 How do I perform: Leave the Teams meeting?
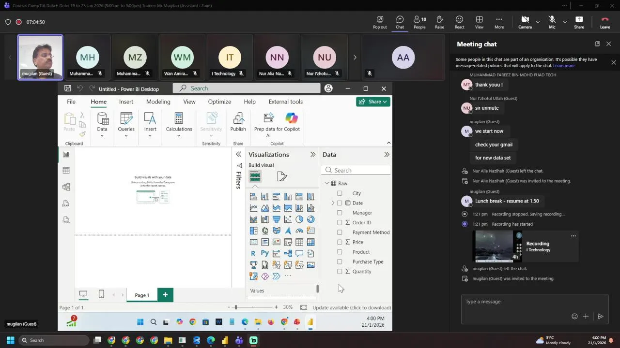click(605, 22)
